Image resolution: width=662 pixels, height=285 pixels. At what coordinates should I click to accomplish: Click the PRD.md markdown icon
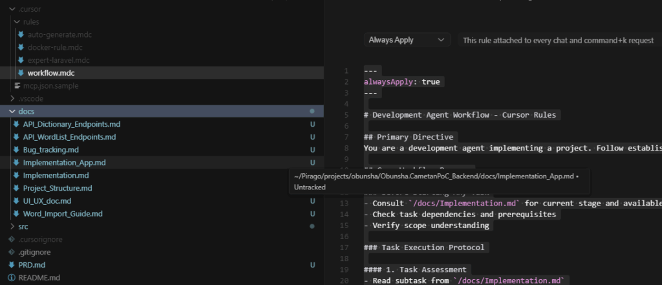12,265
